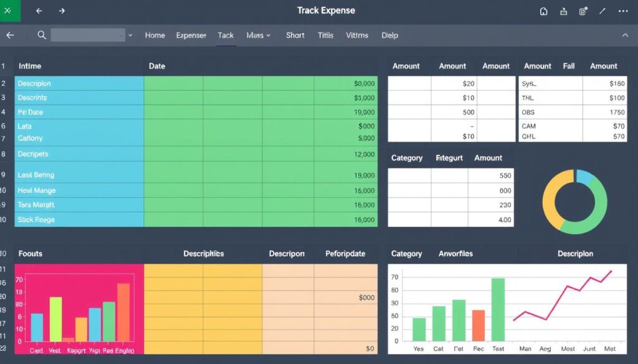
Task: Open the Short tab
Action: click(x=295, y=35)
